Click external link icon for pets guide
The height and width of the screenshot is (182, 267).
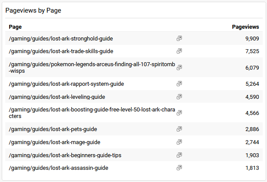click(179, 129)
